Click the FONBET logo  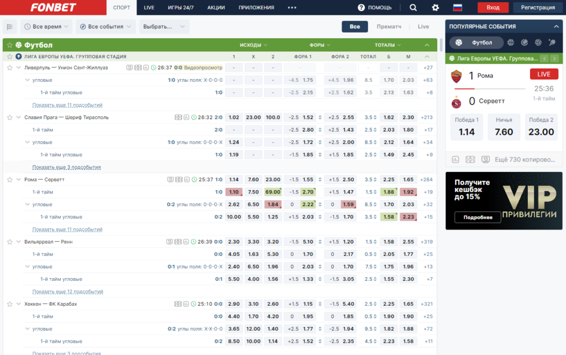point(53,8)
